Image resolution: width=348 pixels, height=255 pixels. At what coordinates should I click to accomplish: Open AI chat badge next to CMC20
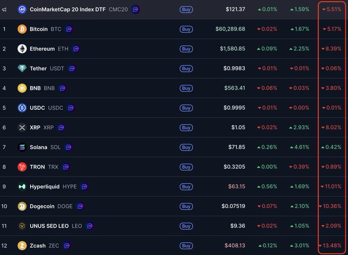(x=136, y=10)
